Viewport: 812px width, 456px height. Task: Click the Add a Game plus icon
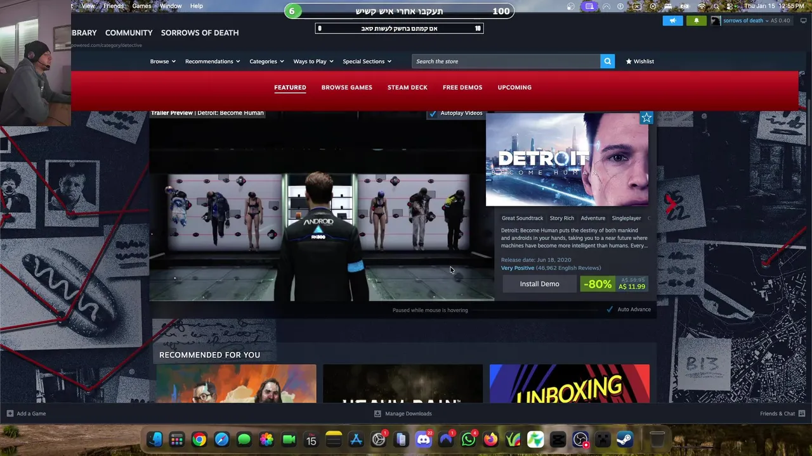tap(10, 414)
